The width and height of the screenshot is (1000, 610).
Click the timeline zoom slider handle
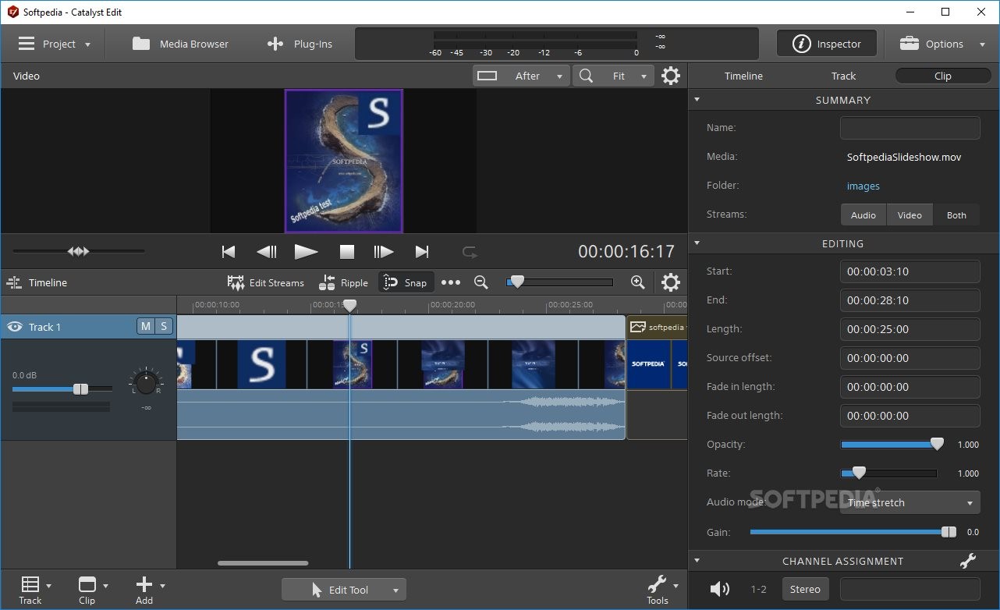[516, 282]
